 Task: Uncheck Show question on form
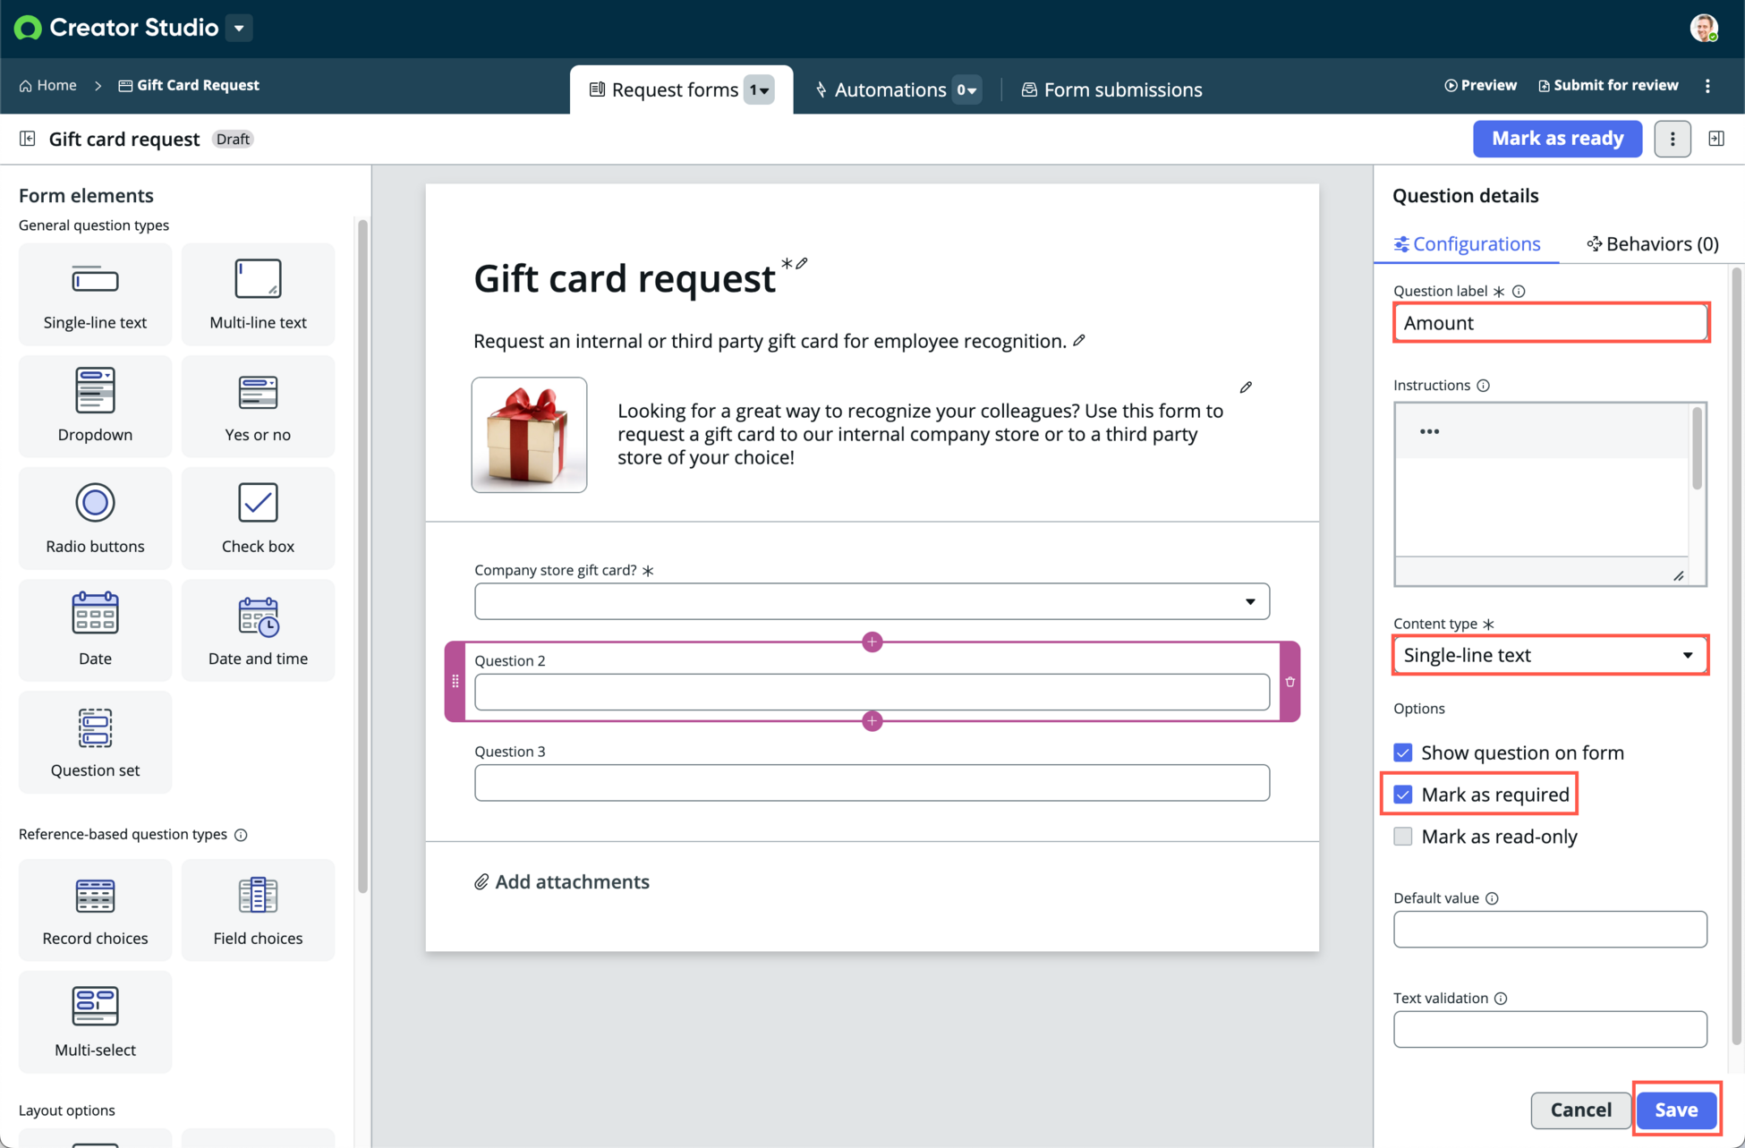point(1403,753)
